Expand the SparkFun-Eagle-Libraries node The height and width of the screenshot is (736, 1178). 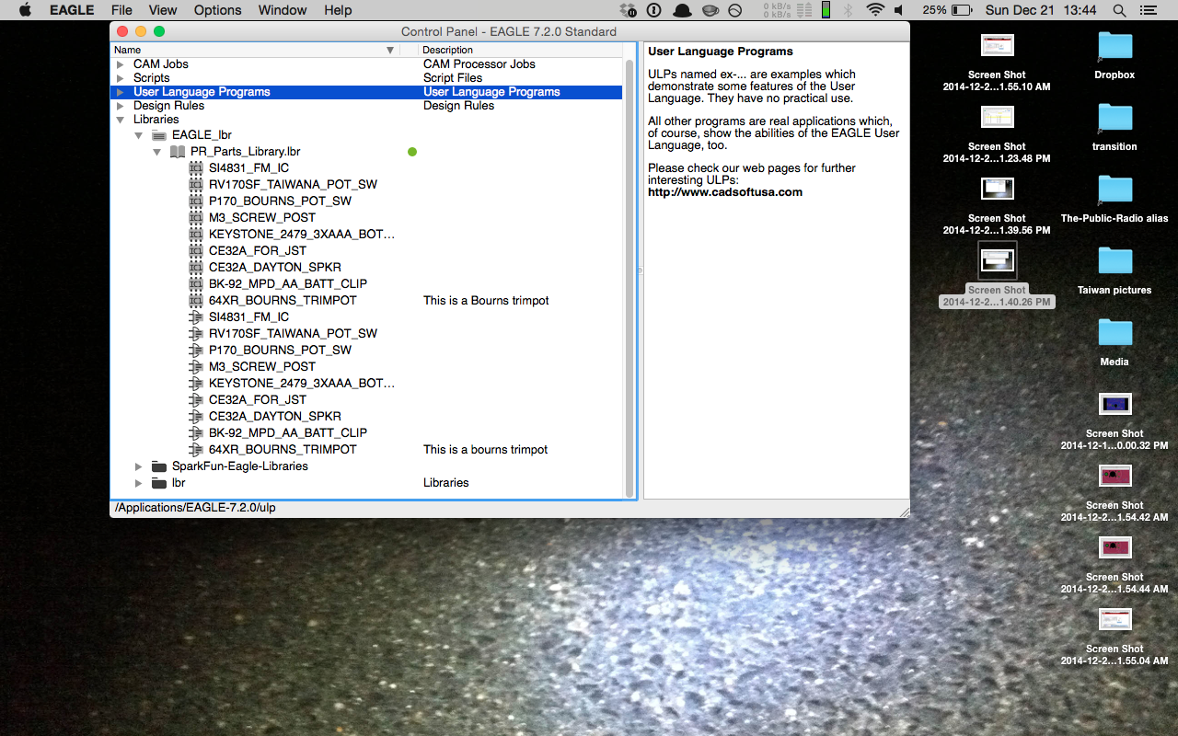tap(138, 466)
